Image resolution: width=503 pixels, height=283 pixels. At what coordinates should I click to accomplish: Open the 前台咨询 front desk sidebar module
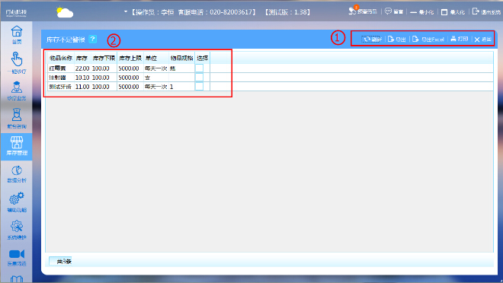pyautogui.click(x=17, y=118)
